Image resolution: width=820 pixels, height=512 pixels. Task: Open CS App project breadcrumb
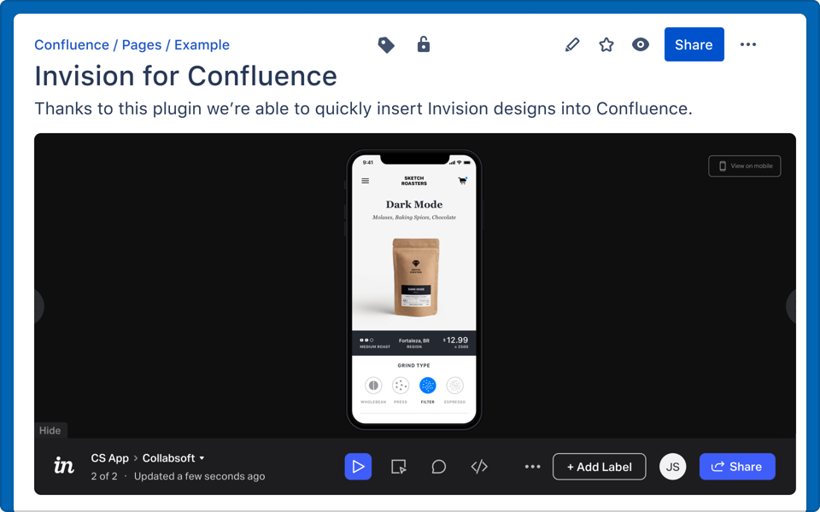pos(110,458)
